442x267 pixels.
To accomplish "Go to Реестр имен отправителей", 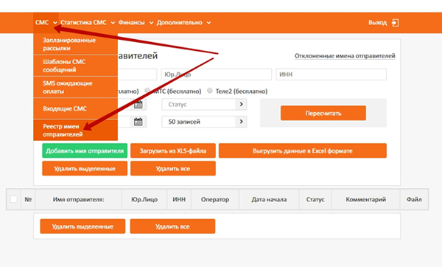I will [76, 130].
